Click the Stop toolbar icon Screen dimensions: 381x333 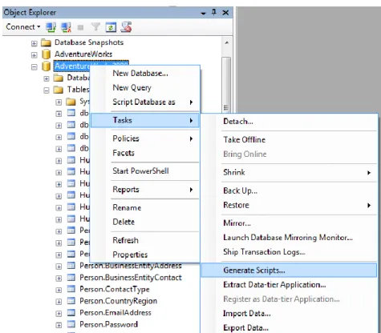80,27
